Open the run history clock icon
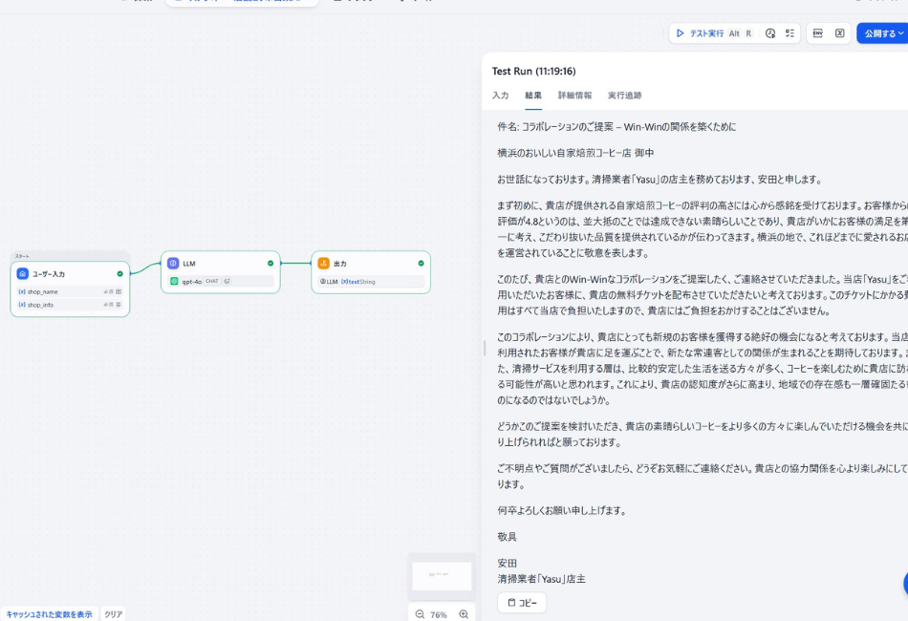This screenshot has width=908, height=621. (x=770, y=33)
